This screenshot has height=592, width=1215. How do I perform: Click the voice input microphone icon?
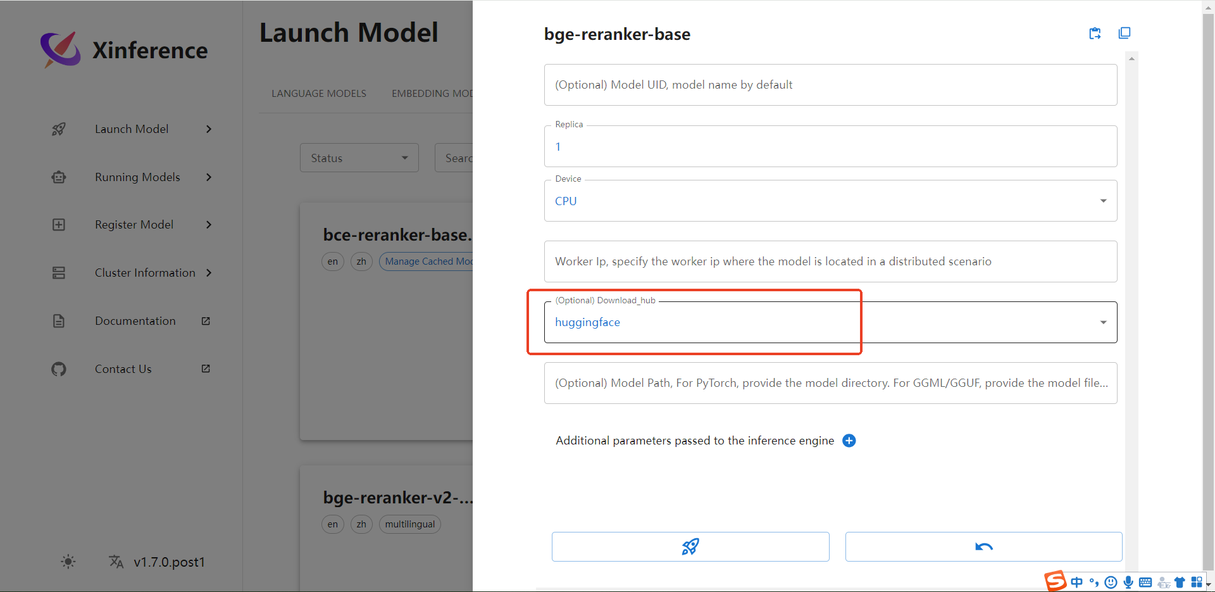click(x=1128, y=583)
